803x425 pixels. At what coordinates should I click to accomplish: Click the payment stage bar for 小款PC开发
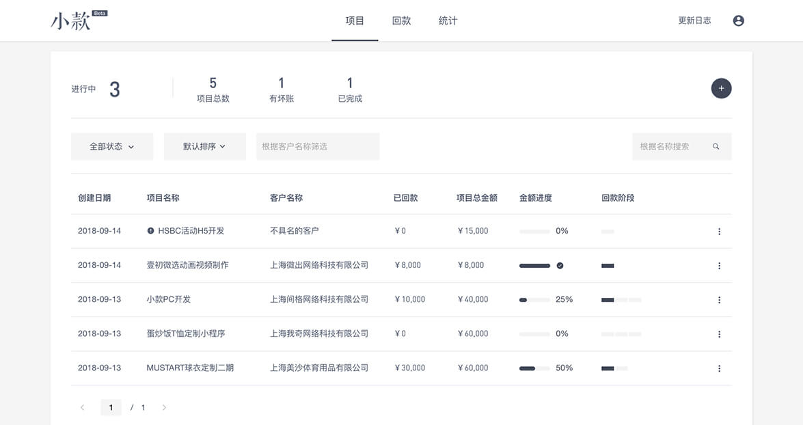click(621, 300)
